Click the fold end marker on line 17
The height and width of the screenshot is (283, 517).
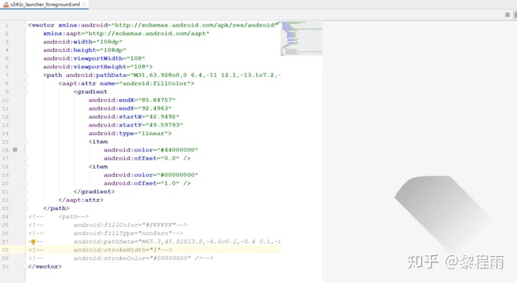point(25,158)
